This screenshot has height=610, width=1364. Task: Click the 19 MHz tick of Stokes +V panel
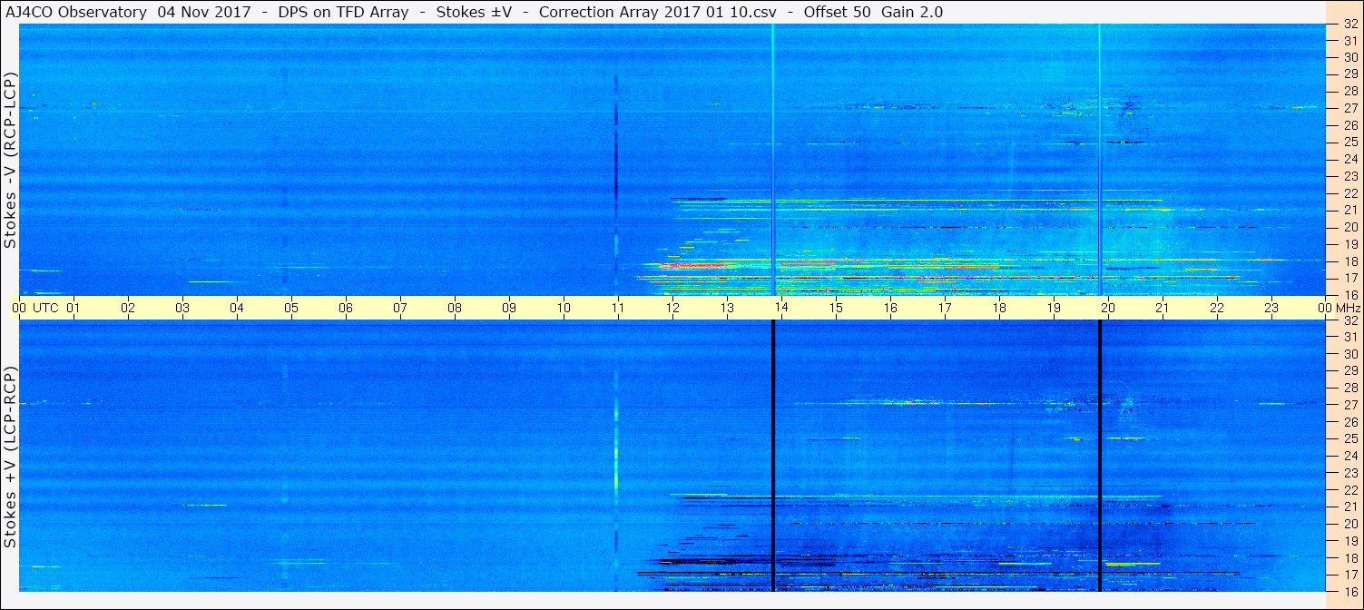[1350, 541]
